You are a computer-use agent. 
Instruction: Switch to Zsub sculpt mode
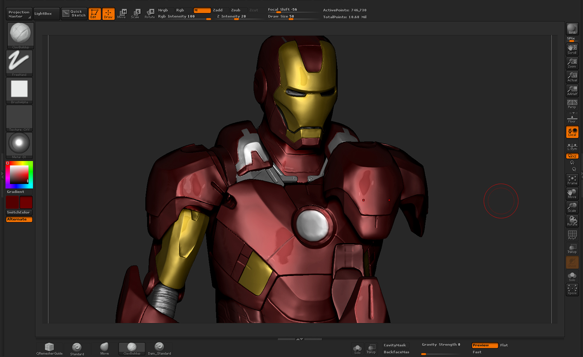coord(236,10)
